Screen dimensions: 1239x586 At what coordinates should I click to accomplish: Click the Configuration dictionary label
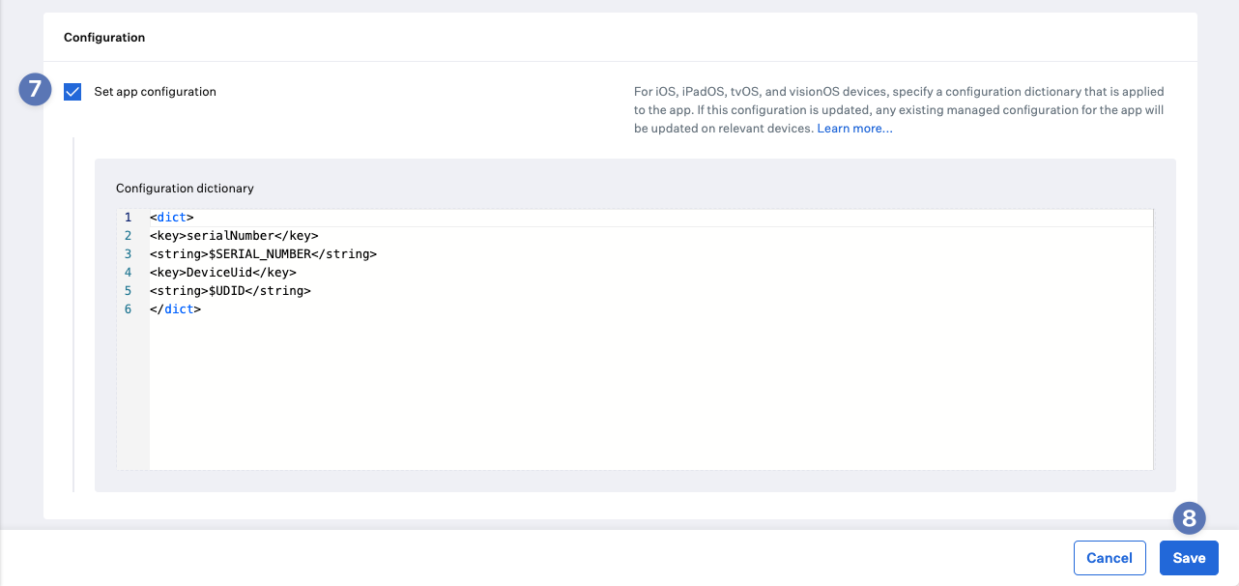click(185, 189)
